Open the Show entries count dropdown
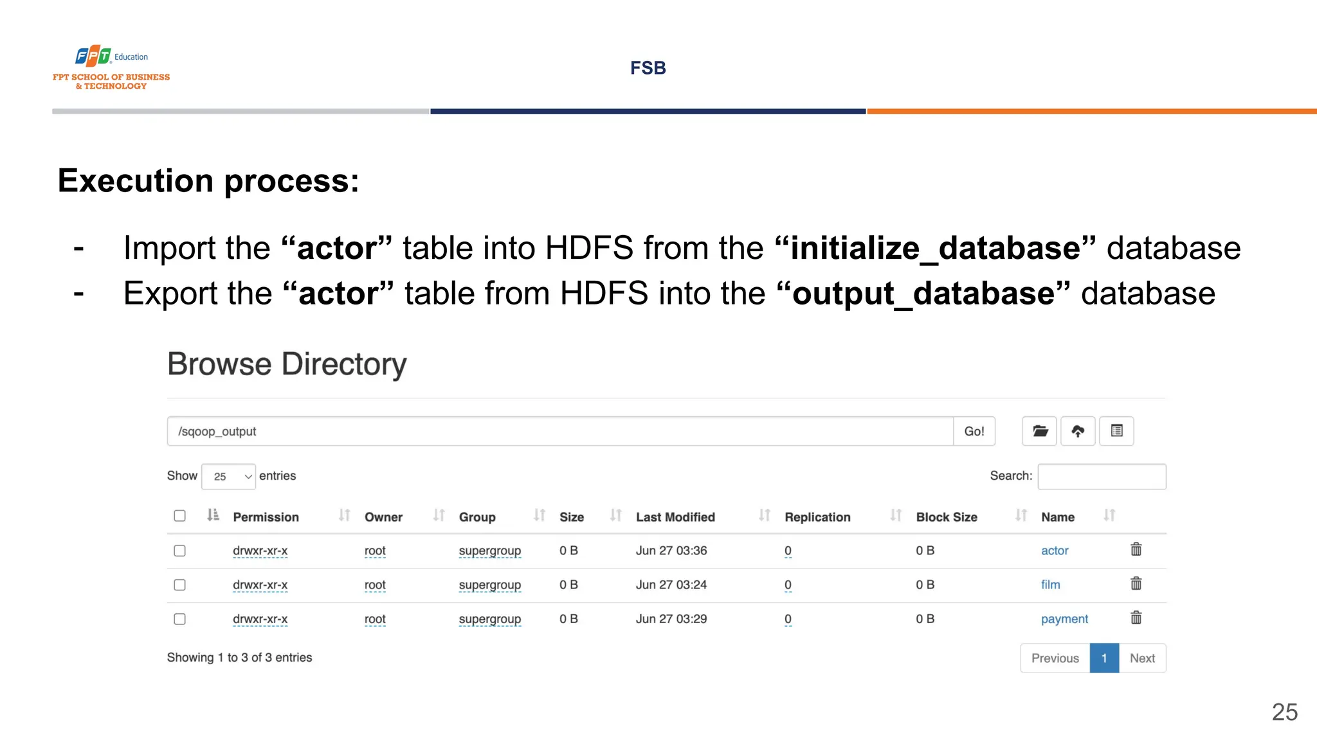Image resolution: width=1317 pixels, height=740 pixels. (x=228, y=477)
